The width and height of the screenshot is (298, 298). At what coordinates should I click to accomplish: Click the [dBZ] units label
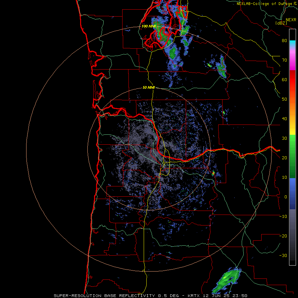(281, 23)
